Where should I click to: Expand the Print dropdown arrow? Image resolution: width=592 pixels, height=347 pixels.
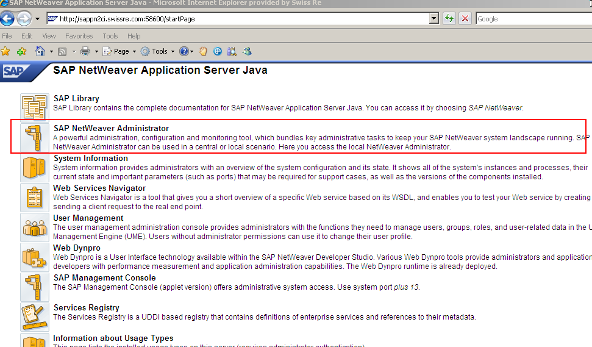[96, 51]
